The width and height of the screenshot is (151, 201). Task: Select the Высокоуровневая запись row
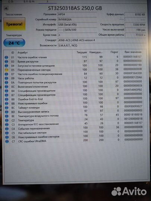tap(74, 111)
